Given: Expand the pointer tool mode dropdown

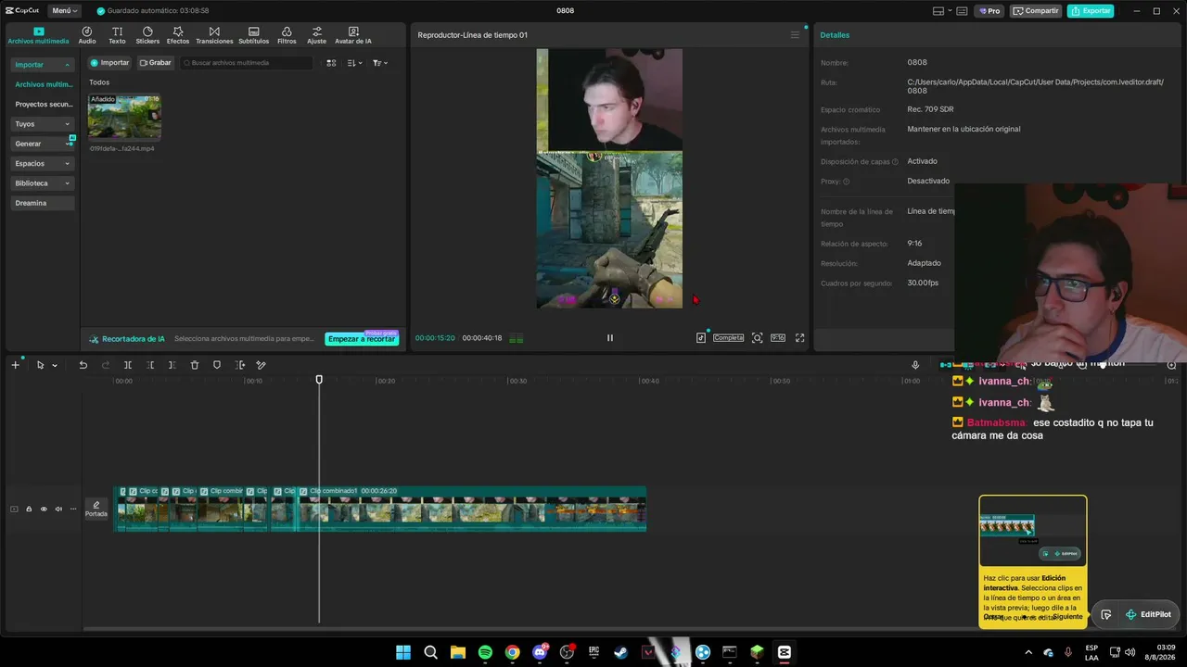Looking at the screenshot, I should (55, 365).
